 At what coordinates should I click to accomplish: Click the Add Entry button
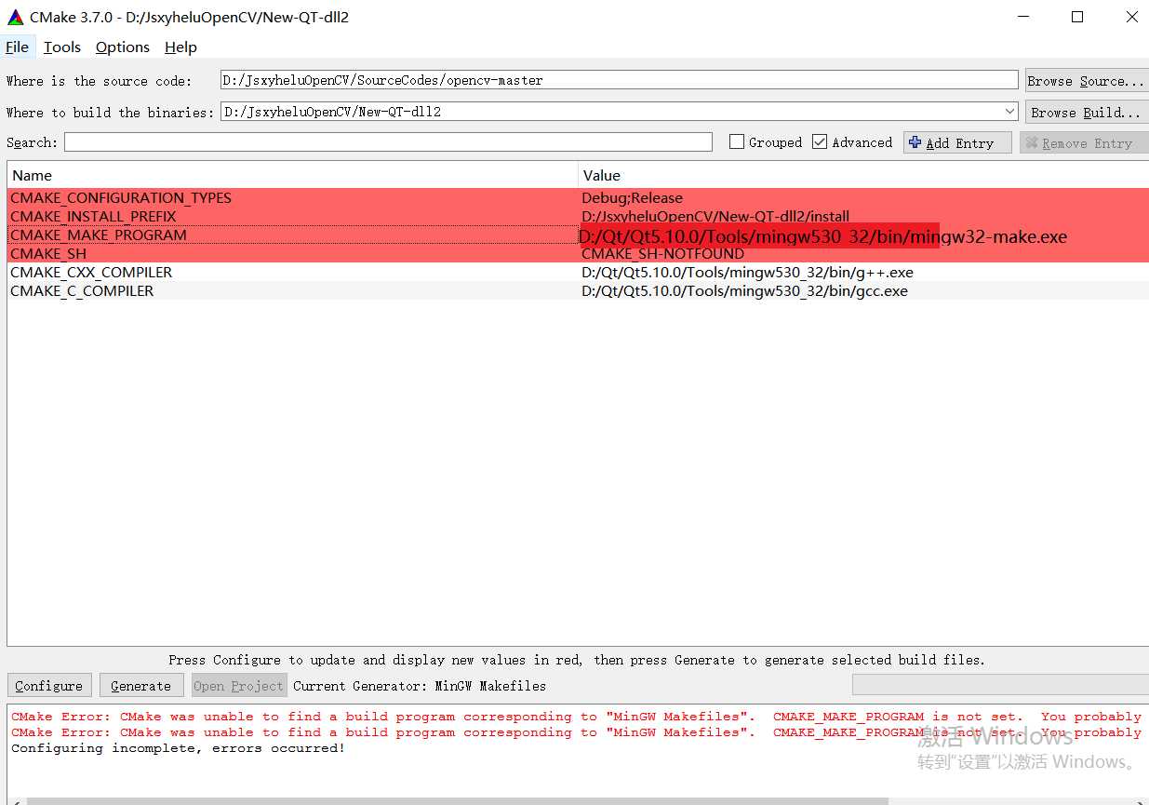[x=957, y=143]
